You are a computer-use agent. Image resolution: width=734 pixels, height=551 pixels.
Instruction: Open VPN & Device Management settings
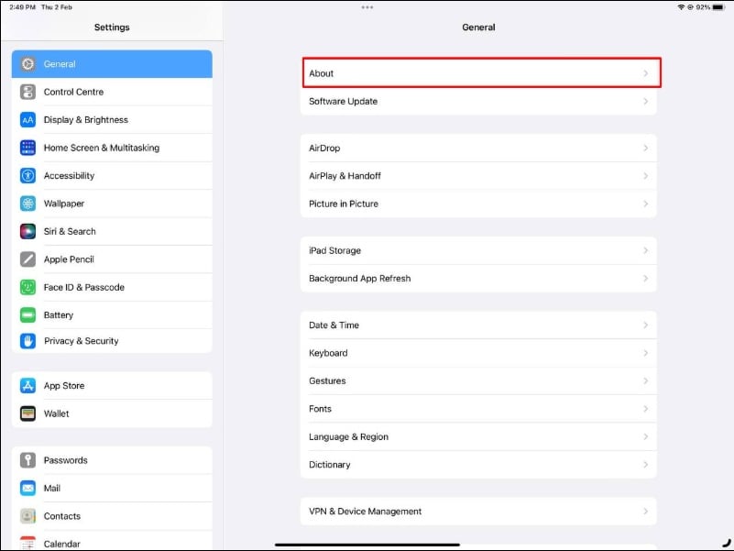coord(478,512)
